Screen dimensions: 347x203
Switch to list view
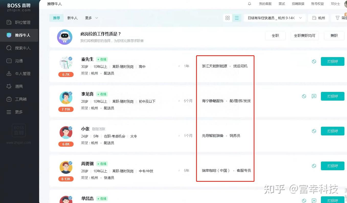(x=237, y=18)
